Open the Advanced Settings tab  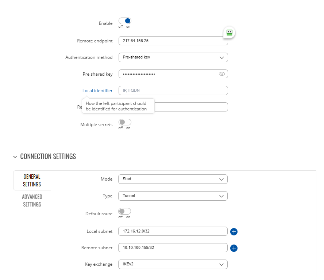point(32,200)
